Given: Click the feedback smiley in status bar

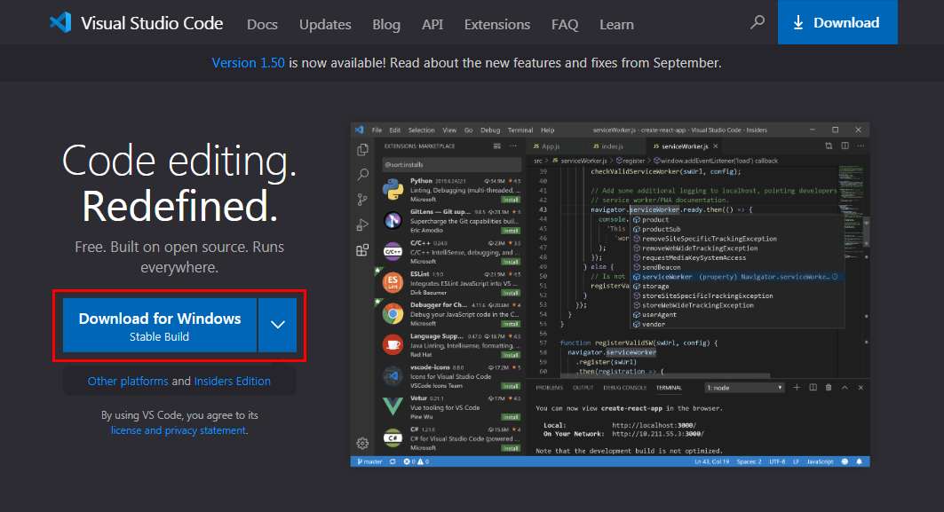Looking at the screenshot, I should [845, 461].
